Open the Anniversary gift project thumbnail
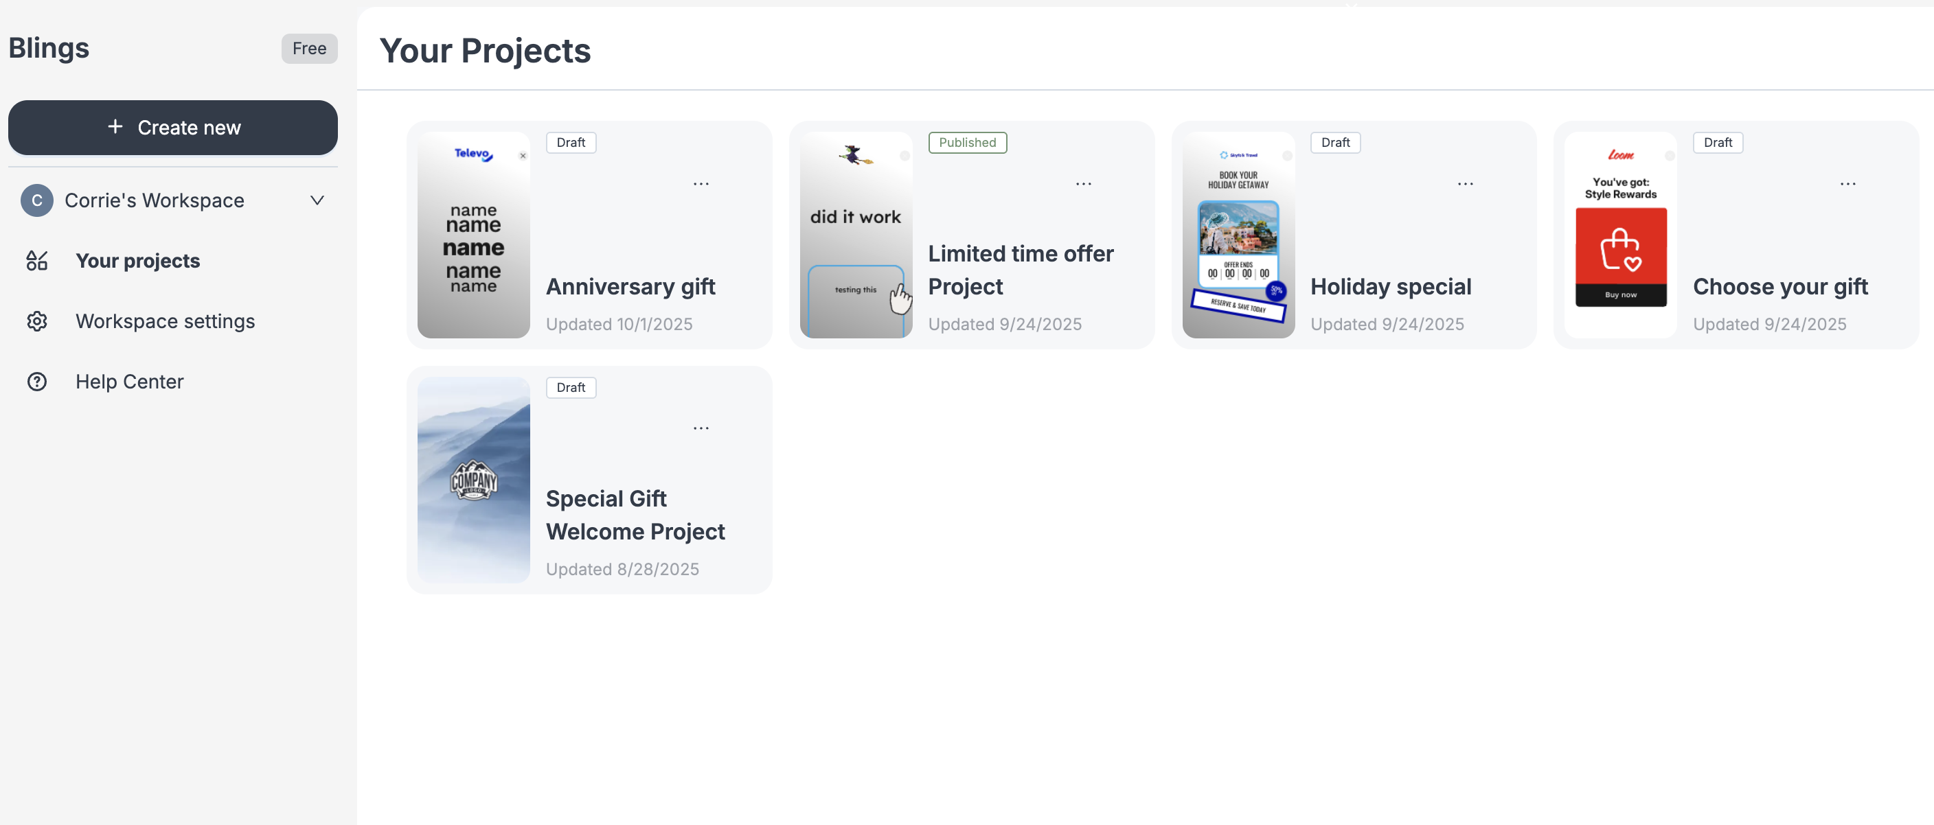This screenshot has width=1934, height=825. tap(473, 235)
